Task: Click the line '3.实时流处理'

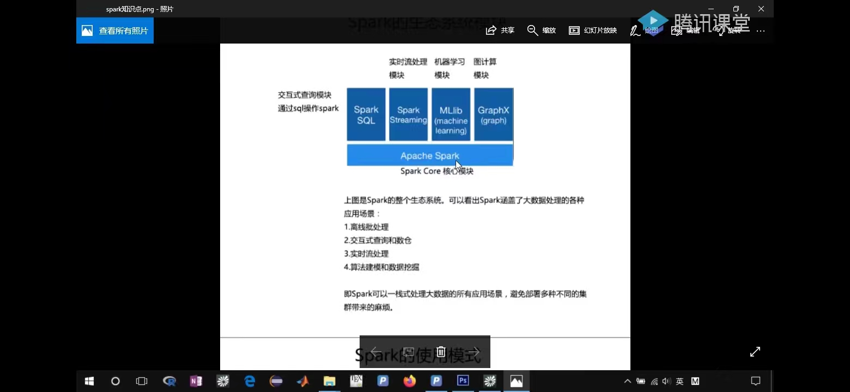Action: coord(366,254)
